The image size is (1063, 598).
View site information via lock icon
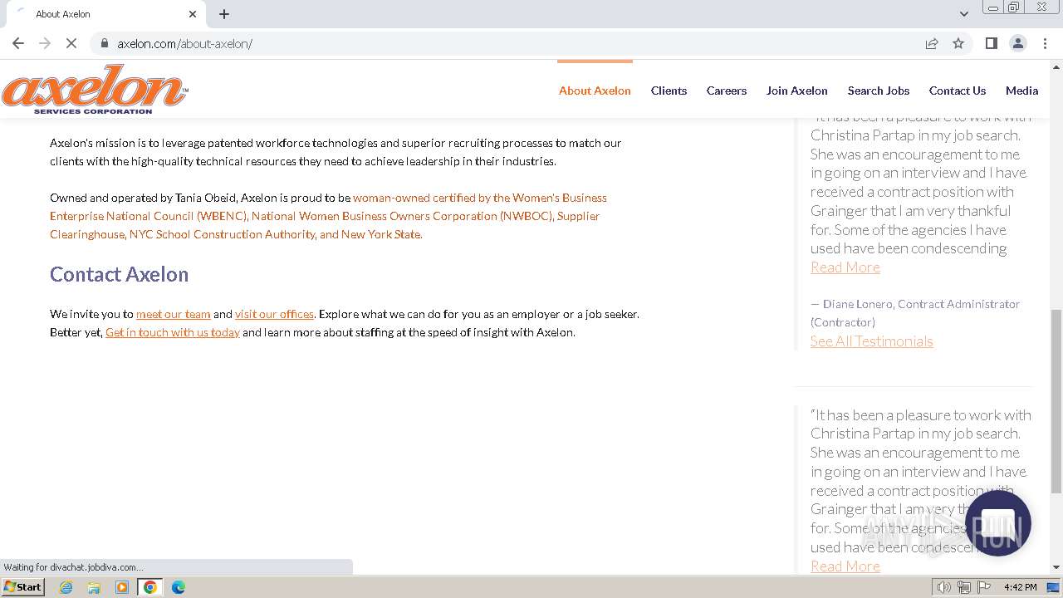105,43
